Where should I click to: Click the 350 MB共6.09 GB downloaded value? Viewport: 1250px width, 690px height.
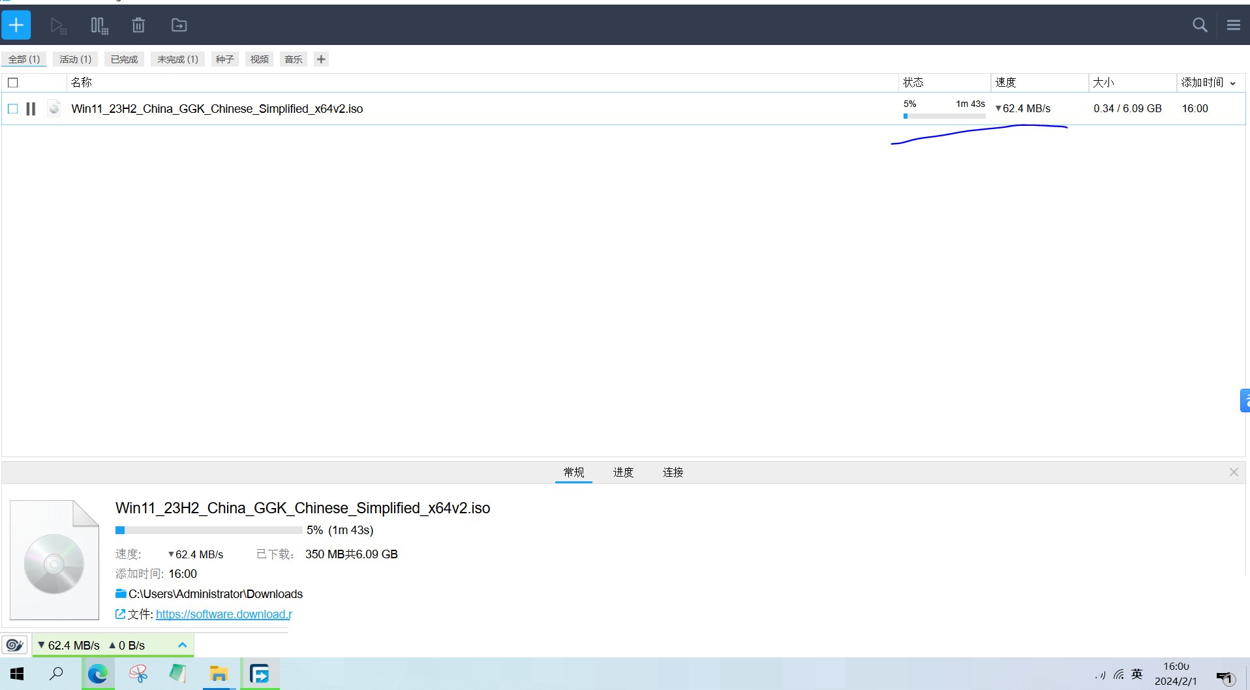coord(352,554)
